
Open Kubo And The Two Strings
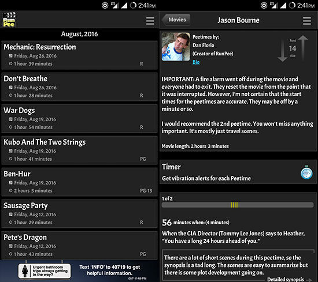[x=79, y=151]
